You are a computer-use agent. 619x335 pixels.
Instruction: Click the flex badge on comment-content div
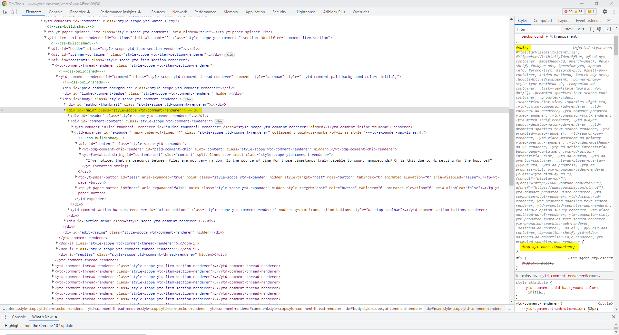point(219,121)
